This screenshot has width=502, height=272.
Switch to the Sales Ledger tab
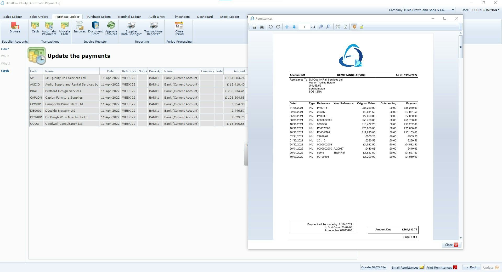(x=13, y=17)
